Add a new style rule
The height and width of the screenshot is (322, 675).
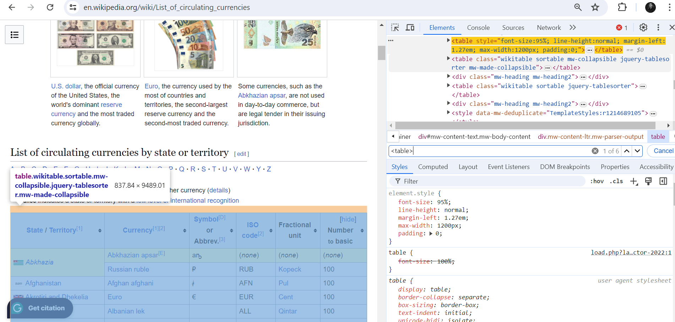coord(634,181)
